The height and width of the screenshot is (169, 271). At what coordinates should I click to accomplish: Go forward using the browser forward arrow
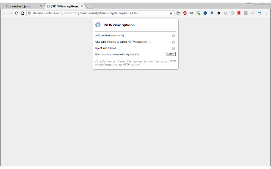[x=11, y=13]
